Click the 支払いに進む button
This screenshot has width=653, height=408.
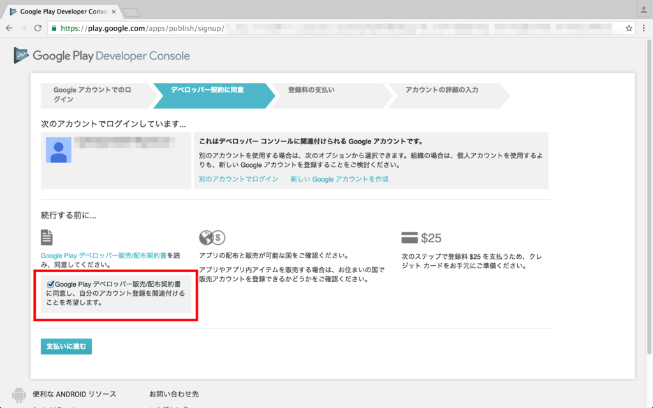[x=66, y=346]
